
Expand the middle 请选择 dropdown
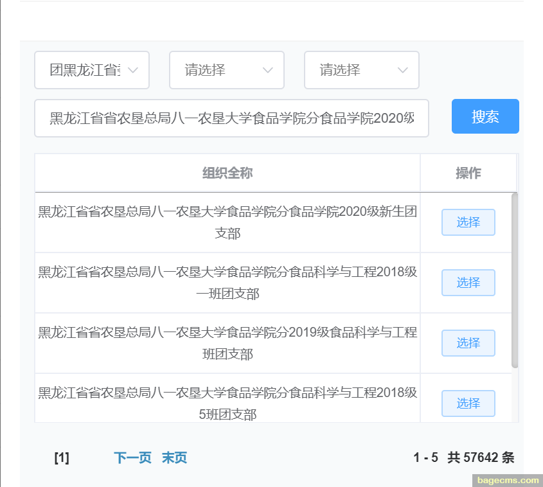tap(226, 70)
